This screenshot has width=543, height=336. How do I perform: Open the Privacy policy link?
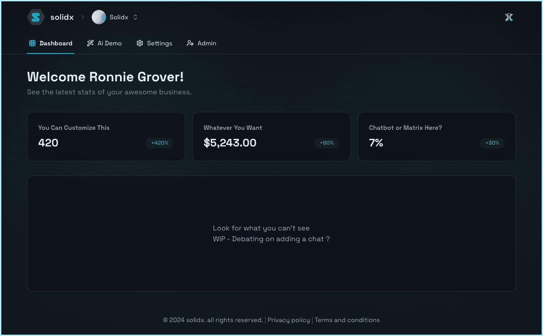[x=289, y=320]
